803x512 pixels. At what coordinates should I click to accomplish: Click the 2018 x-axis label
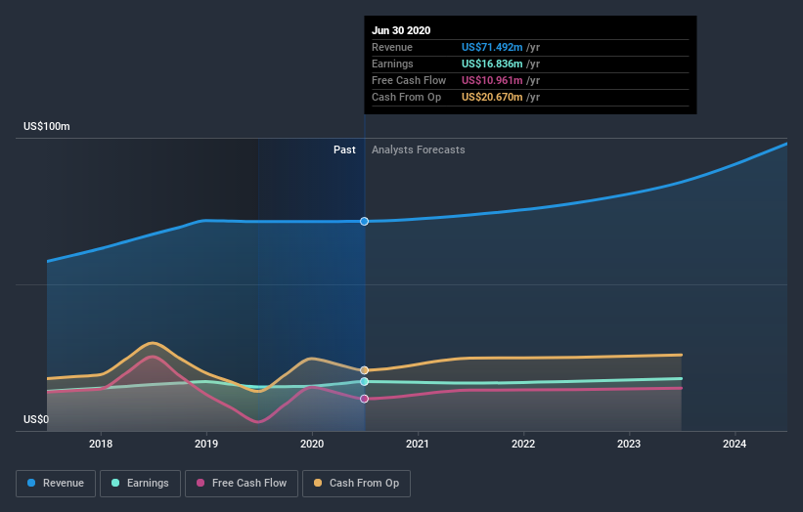[101, 444]
